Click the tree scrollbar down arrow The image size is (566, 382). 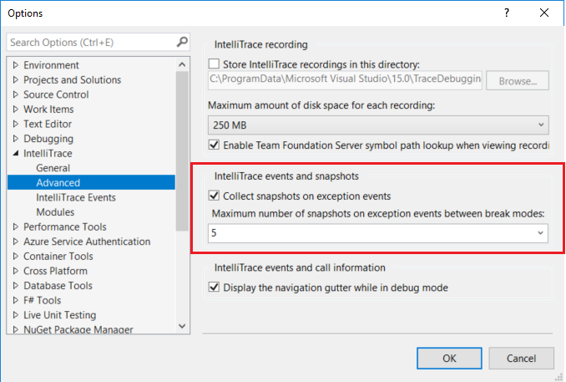click(x=183, y=328)
